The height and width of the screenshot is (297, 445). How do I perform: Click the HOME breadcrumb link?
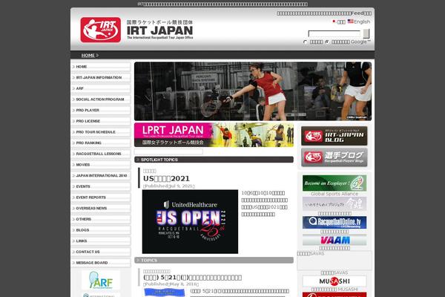pos(88,55)
